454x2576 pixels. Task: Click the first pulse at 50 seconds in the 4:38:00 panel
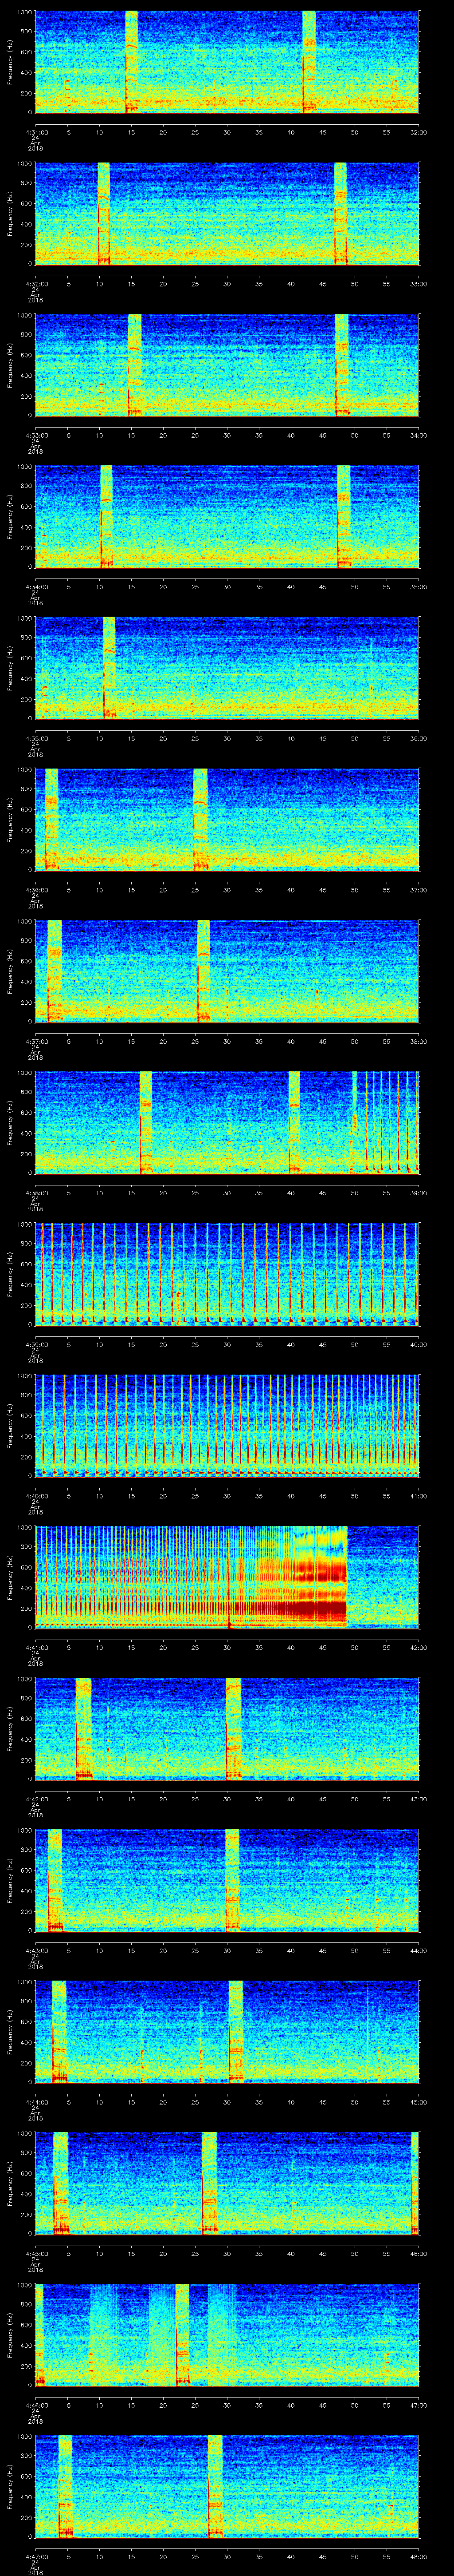click(354, 1121)
